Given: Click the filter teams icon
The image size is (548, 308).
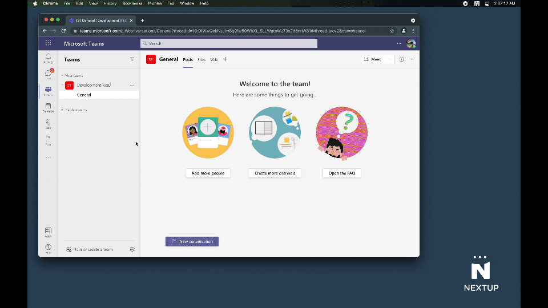Looking at the screenshot, I should click(132, 59).
